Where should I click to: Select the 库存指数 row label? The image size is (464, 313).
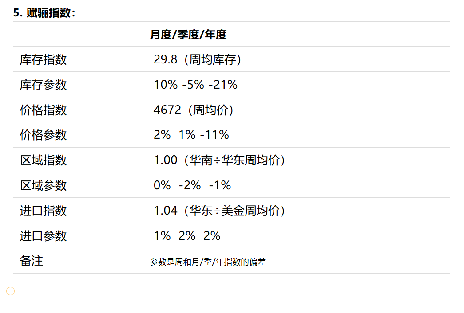[43, 59]
